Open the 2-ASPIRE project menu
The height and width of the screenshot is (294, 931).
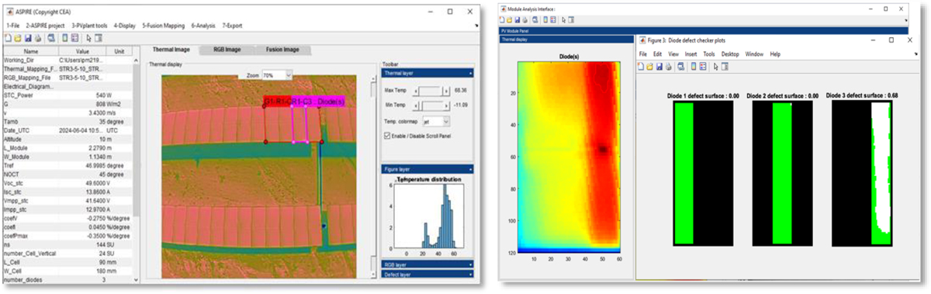point(45,26)
